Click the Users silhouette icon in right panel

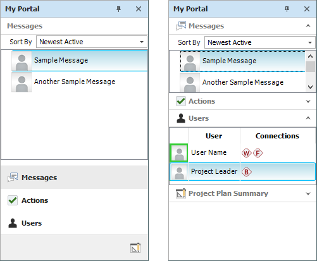click(x=181, y=118)
